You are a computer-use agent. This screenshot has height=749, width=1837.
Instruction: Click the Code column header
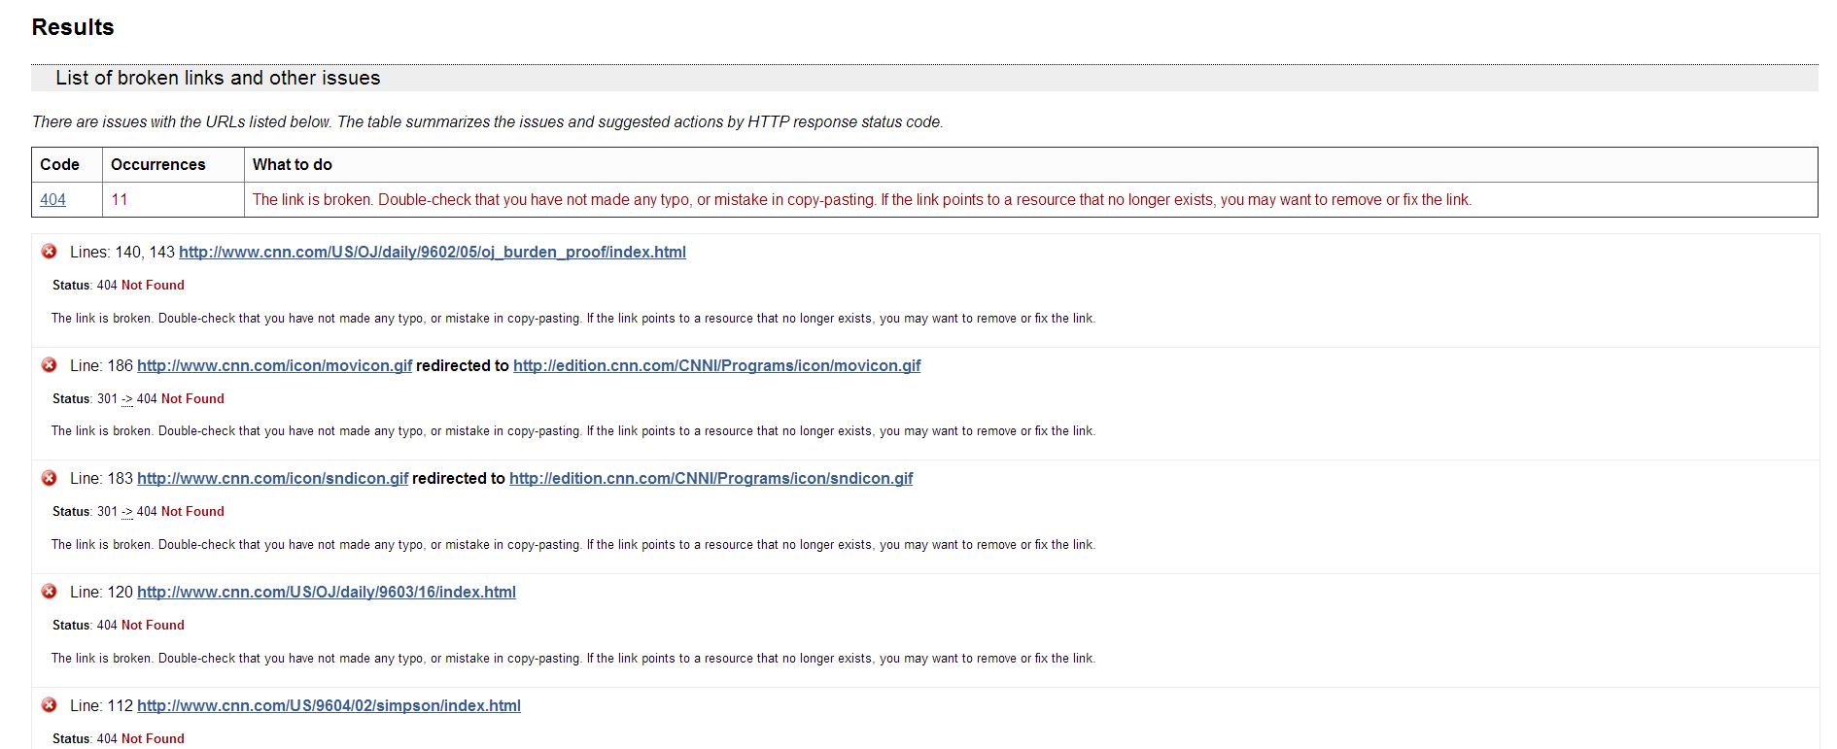coord(59,164)
